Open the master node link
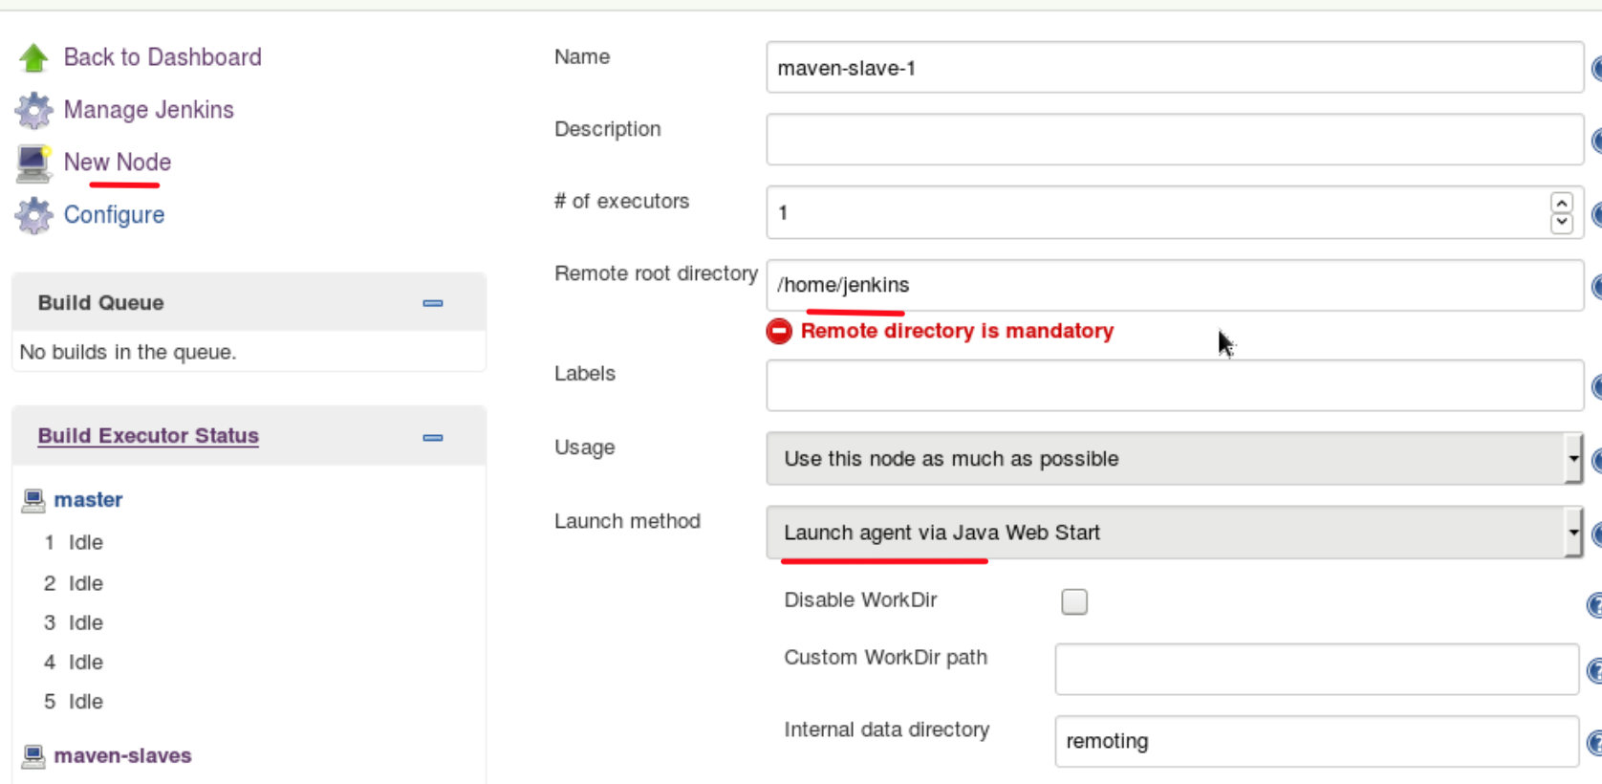Viewport: 1602px width, 784px height. (x=88, y=500)
